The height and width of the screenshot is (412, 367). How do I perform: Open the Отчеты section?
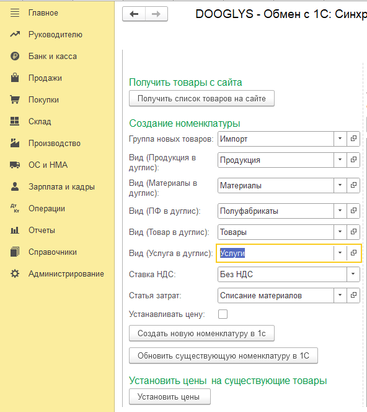(x=42, y=231)
